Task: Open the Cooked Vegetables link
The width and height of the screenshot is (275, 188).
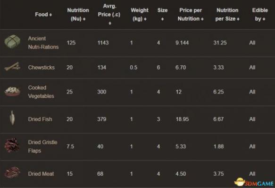Action: (x=41, y=92)
